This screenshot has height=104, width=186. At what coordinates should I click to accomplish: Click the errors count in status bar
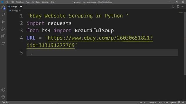(x=4, y=103)
